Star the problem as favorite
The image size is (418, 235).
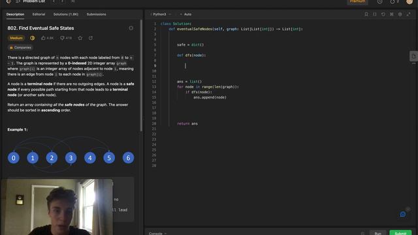pos(80,38)
